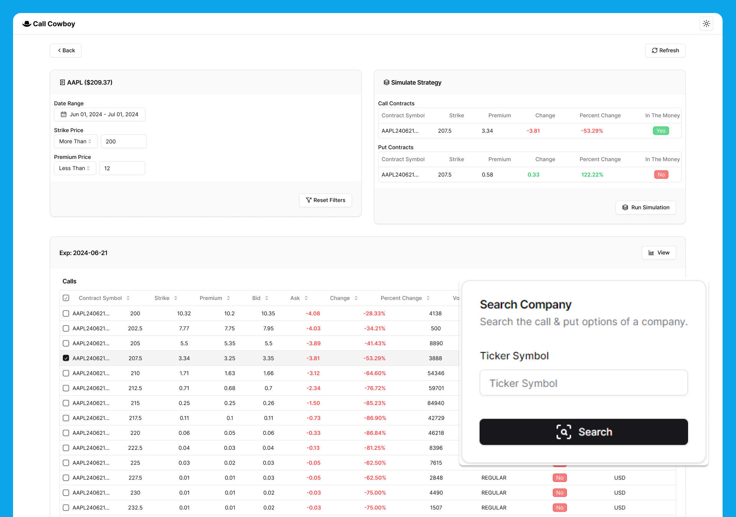Sort calls by Percent Change arrows
The width and height of the screenshot is (736, 517).
(428, 298)
